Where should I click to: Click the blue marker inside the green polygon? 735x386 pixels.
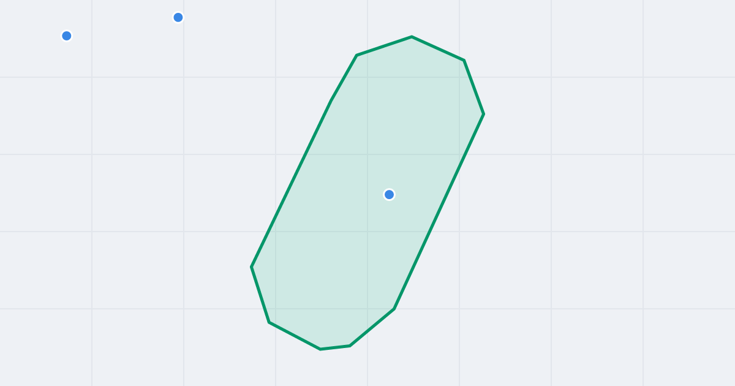[x=389, y=195]
